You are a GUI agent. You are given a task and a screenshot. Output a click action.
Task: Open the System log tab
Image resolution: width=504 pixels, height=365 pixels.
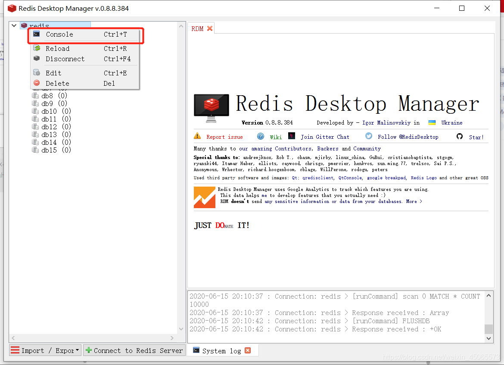(221, 351)
